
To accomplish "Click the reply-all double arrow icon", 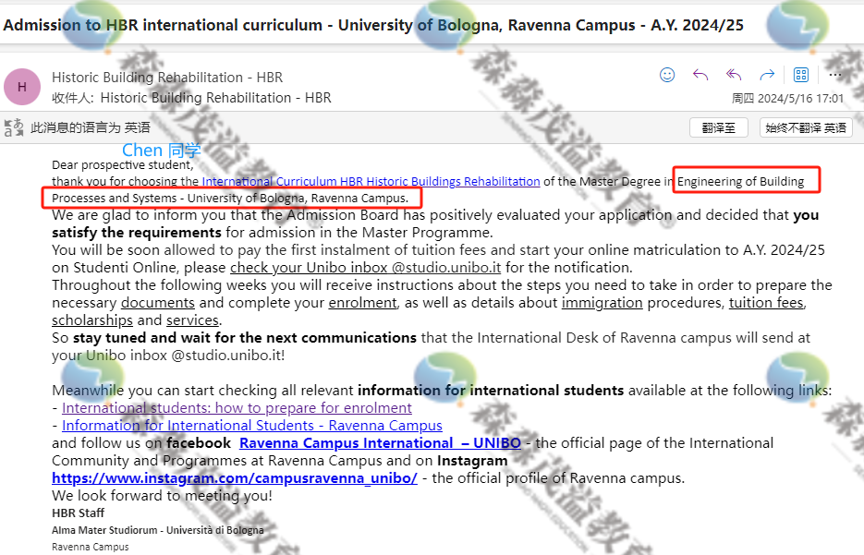I will (x=734, y=75).
